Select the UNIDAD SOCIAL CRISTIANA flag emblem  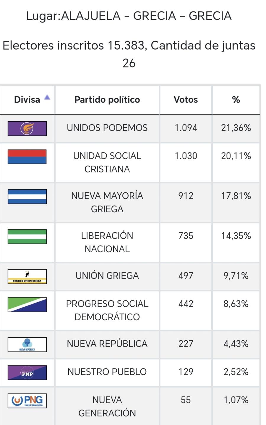(x=27, y=157)
